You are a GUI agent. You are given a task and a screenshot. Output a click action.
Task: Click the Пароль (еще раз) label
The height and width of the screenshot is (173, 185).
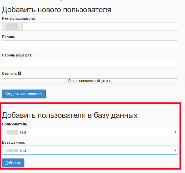pos(17,55)
